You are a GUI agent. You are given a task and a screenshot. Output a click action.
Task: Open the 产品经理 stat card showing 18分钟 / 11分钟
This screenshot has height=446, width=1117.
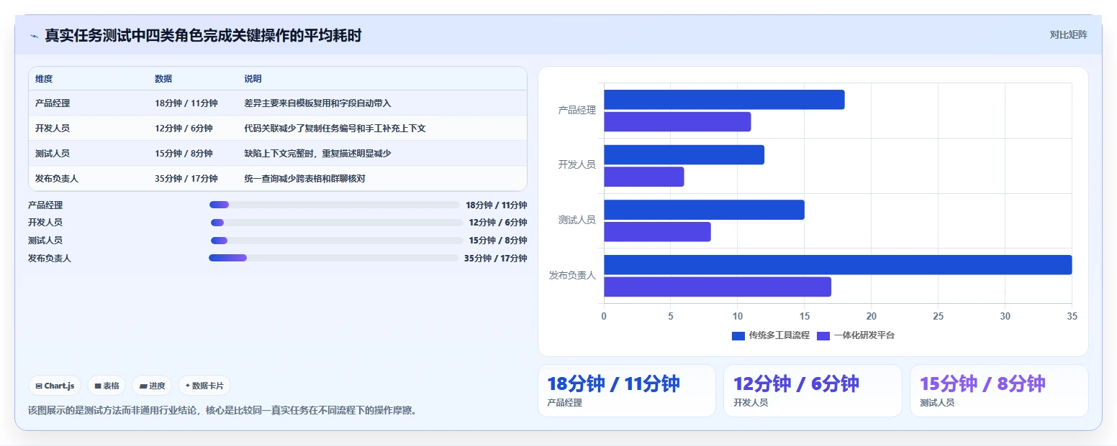click(x=627, y=391)
